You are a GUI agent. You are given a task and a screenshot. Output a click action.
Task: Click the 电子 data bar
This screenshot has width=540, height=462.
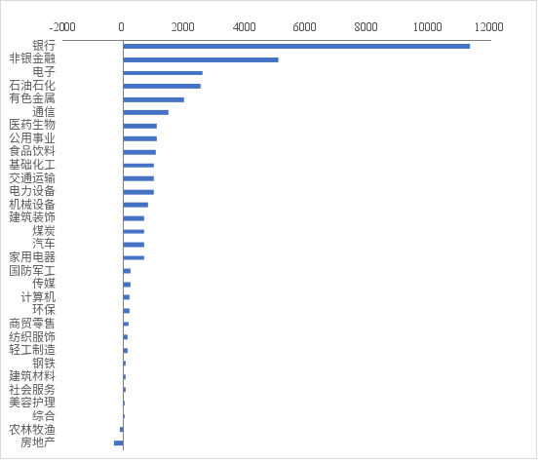coord(164,73)
